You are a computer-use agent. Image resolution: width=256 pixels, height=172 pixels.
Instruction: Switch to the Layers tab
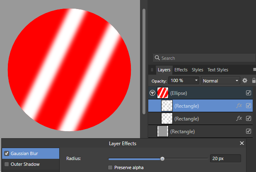pyautogui.click(x=164, y=70)
